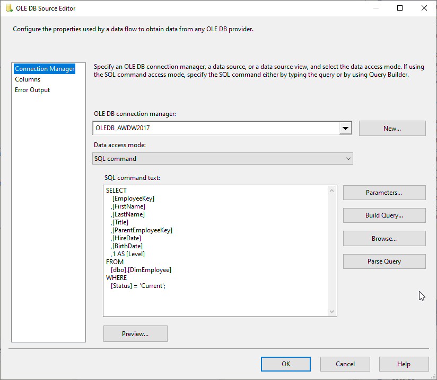Launch Build Query... builder
Screen dimensions: 437x380
pyautogui.click(x=384, y=215)
